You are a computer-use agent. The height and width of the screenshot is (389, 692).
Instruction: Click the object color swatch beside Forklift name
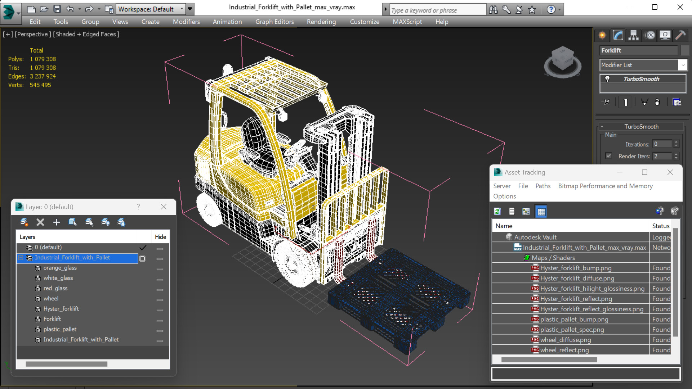coord(684,50)
